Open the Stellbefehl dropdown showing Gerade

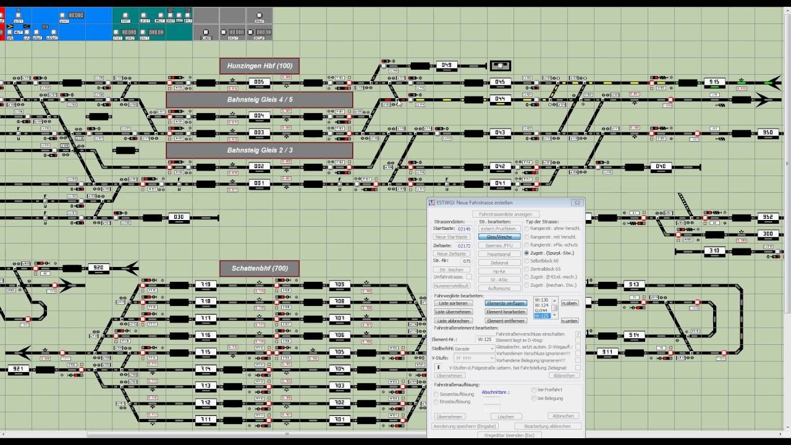tap(474, 349)
